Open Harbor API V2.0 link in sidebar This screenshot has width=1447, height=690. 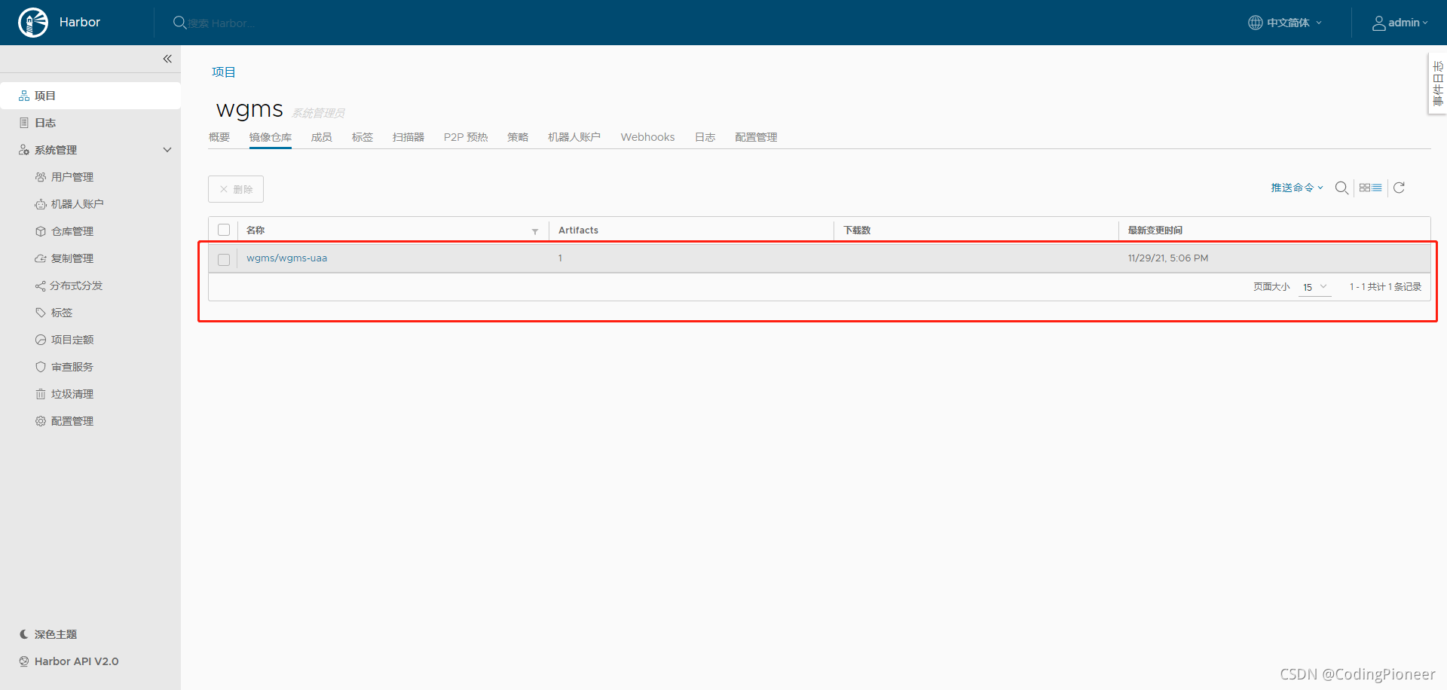(x=76, y=661)
